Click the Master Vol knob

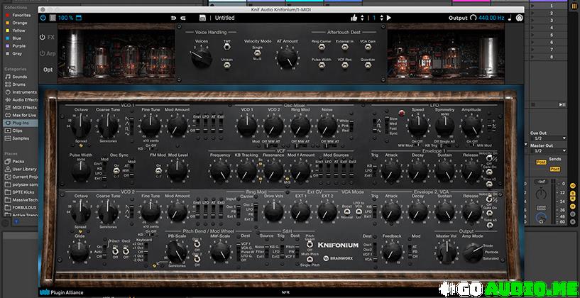pyautogui.click(x=447, y=251)
